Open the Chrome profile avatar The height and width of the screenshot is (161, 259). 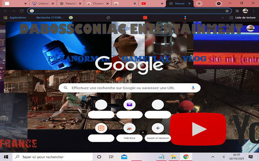245,11
